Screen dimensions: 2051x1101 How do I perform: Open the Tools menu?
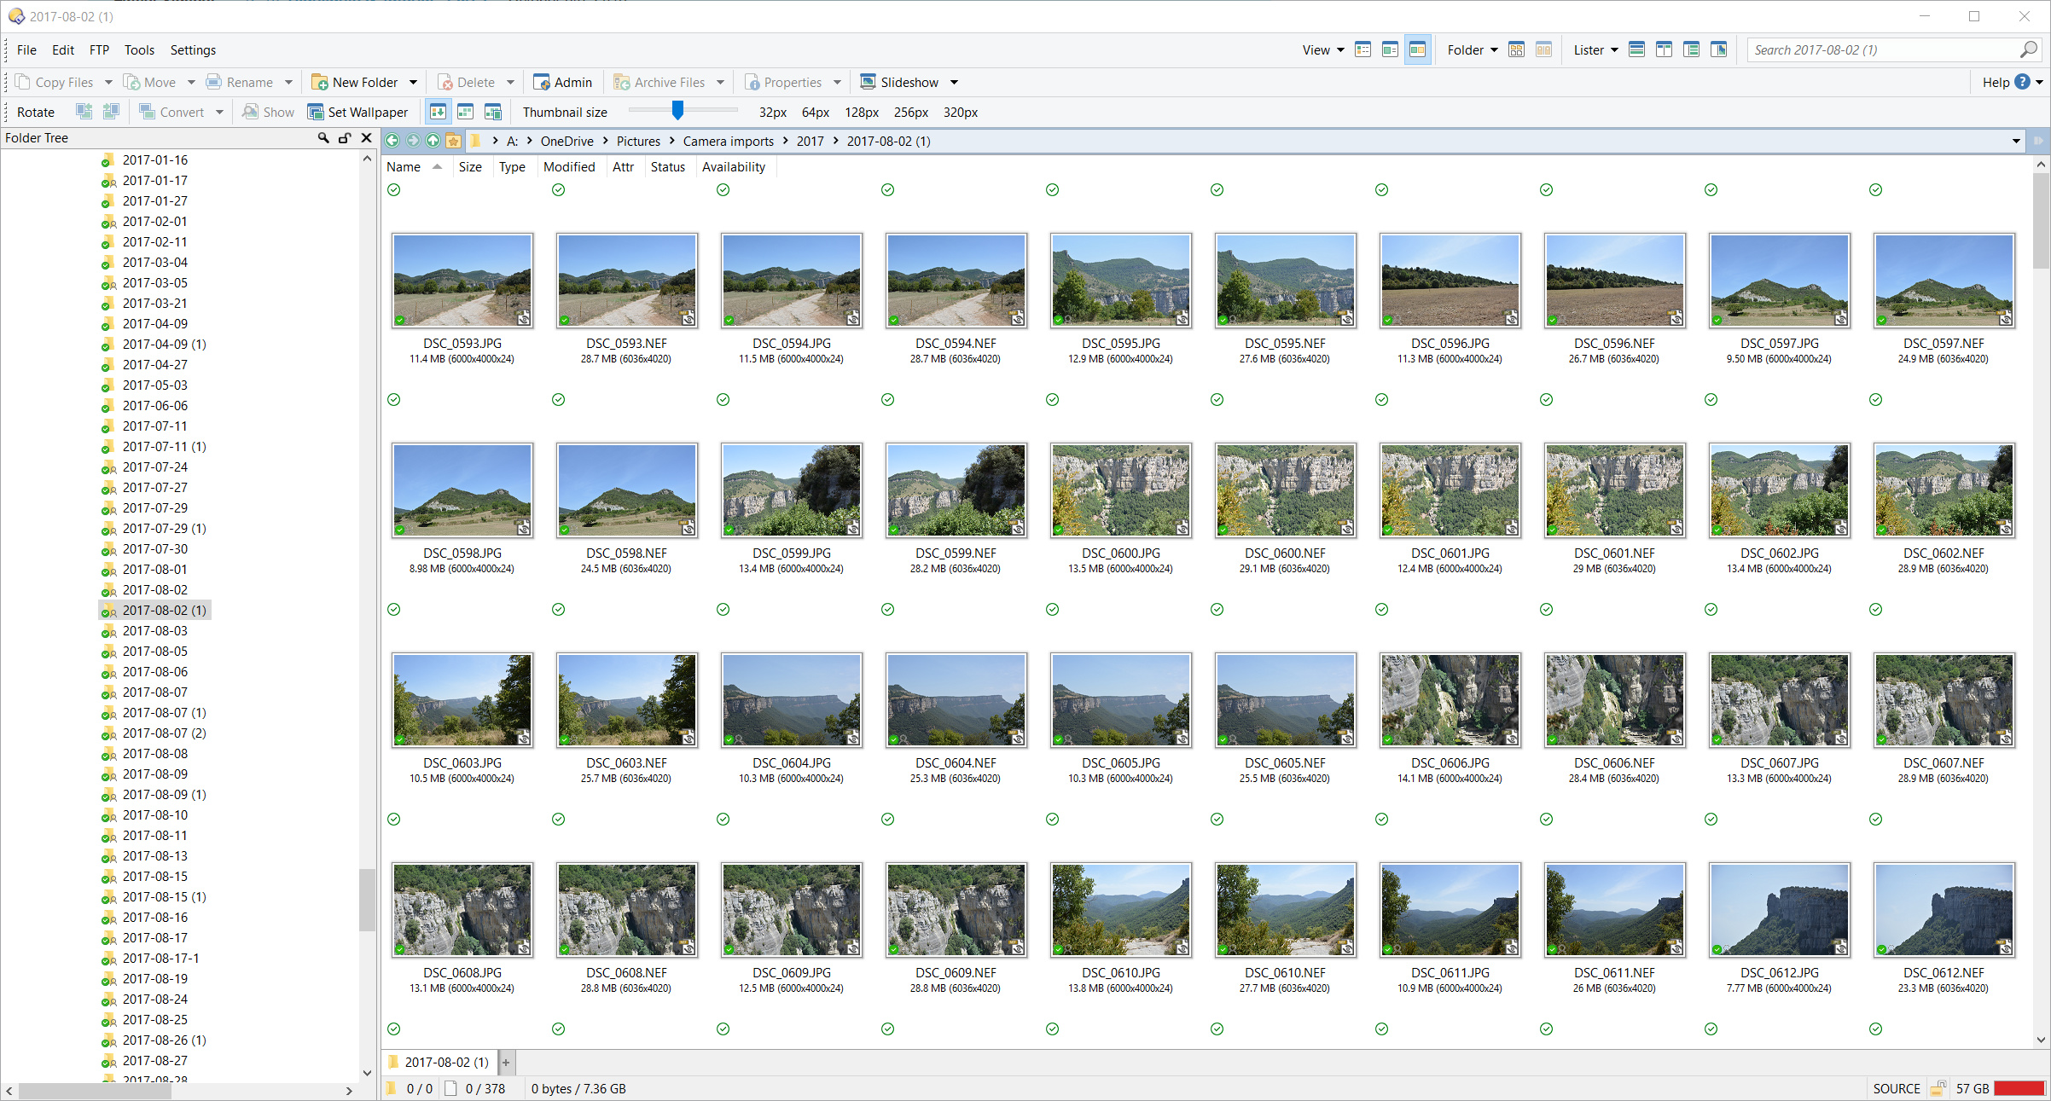click(x=139, y=50)
